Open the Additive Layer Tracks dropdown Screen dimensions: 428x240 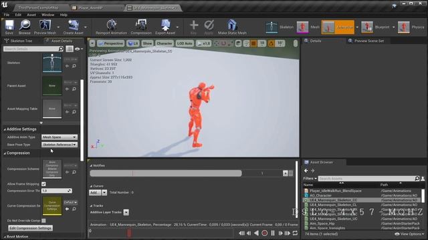point(126,212)
